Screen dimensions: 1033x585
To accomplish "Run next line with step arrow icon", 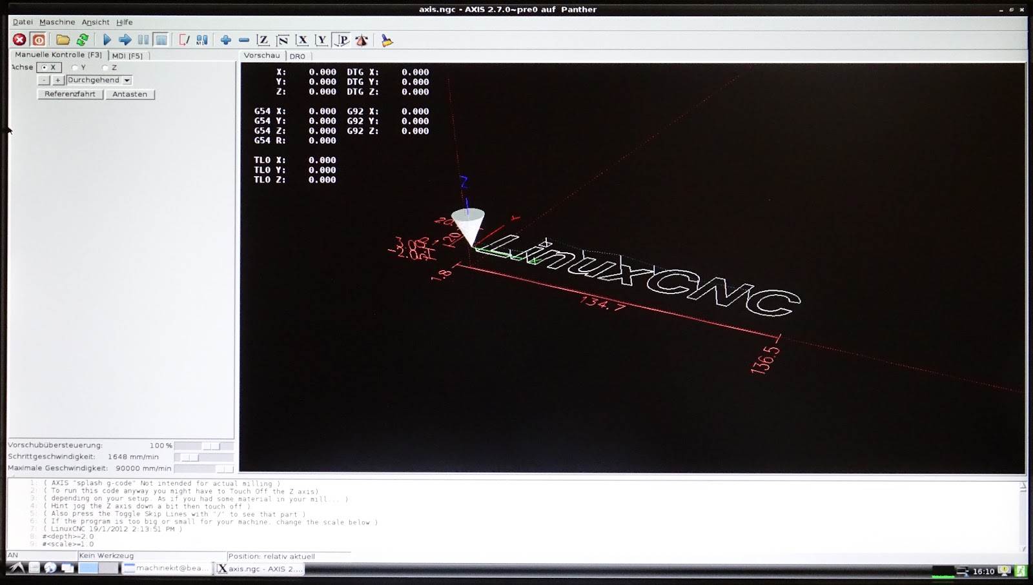I will 125,40.
